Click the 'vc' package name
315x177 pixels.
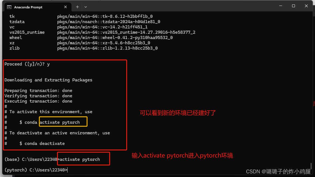click(x=12, y=27)
